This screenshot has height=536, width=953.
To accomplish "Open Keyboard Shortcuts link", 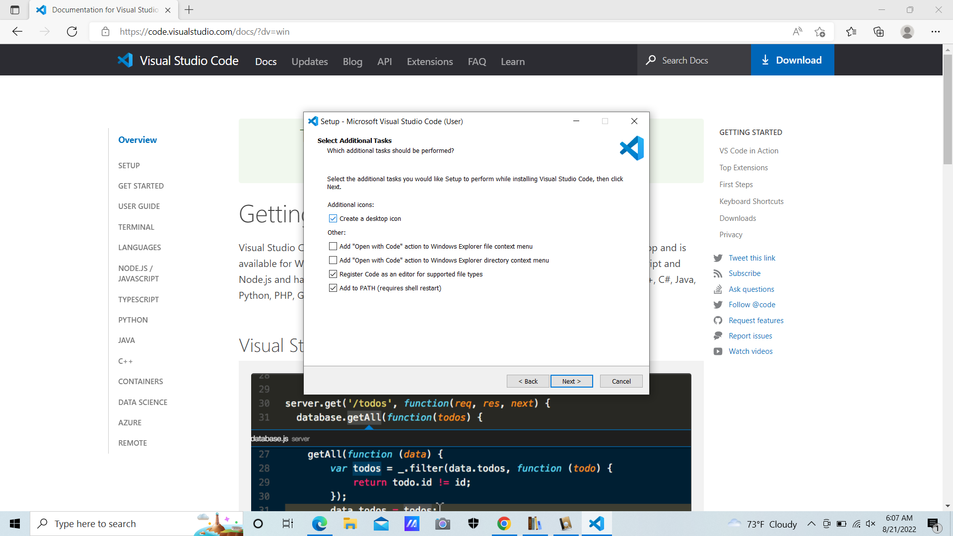I will pyautogui.click(x=751, y=201).
